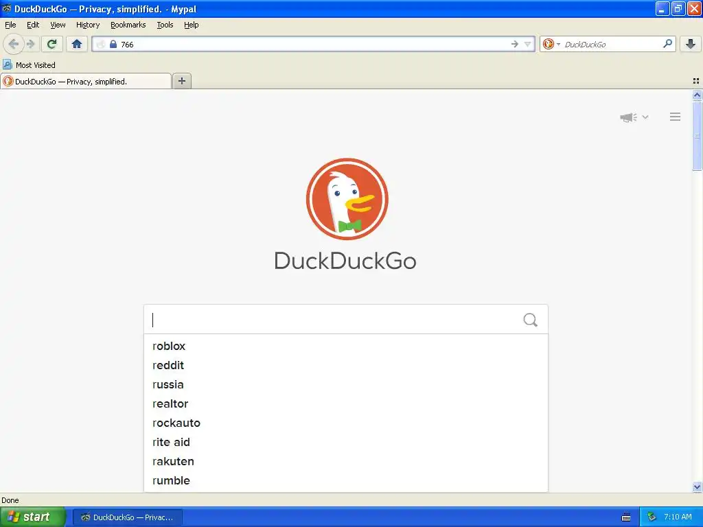Choose the 'rumble' suggestion
This screenshot has height=527, width=703.
tap(346, 481)
